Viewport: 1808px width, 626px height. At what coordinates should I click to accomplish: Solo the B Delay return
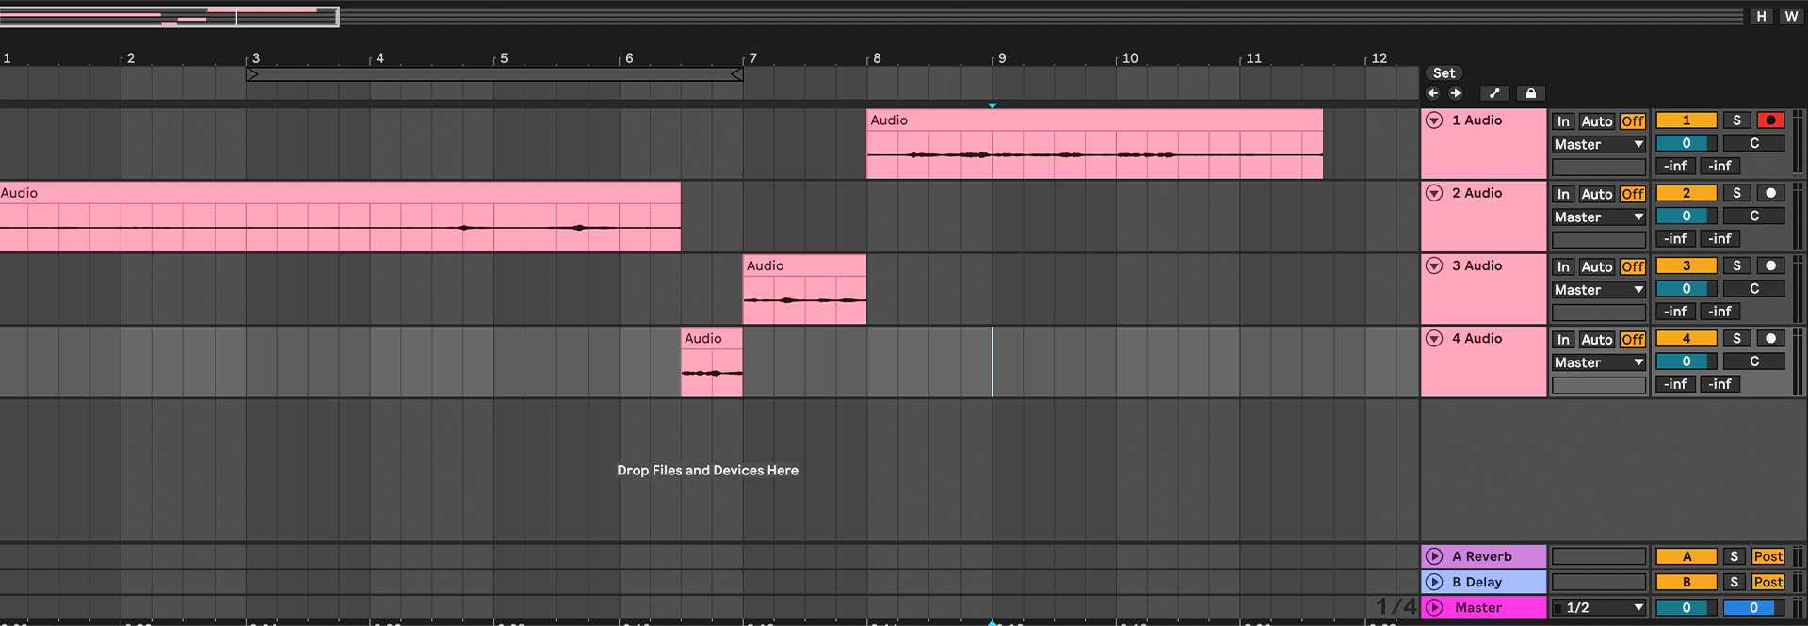coord(1734,582)
